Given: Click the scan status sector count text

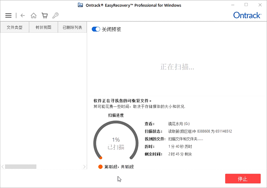Looking at the screenshot, I should (200, 131).
